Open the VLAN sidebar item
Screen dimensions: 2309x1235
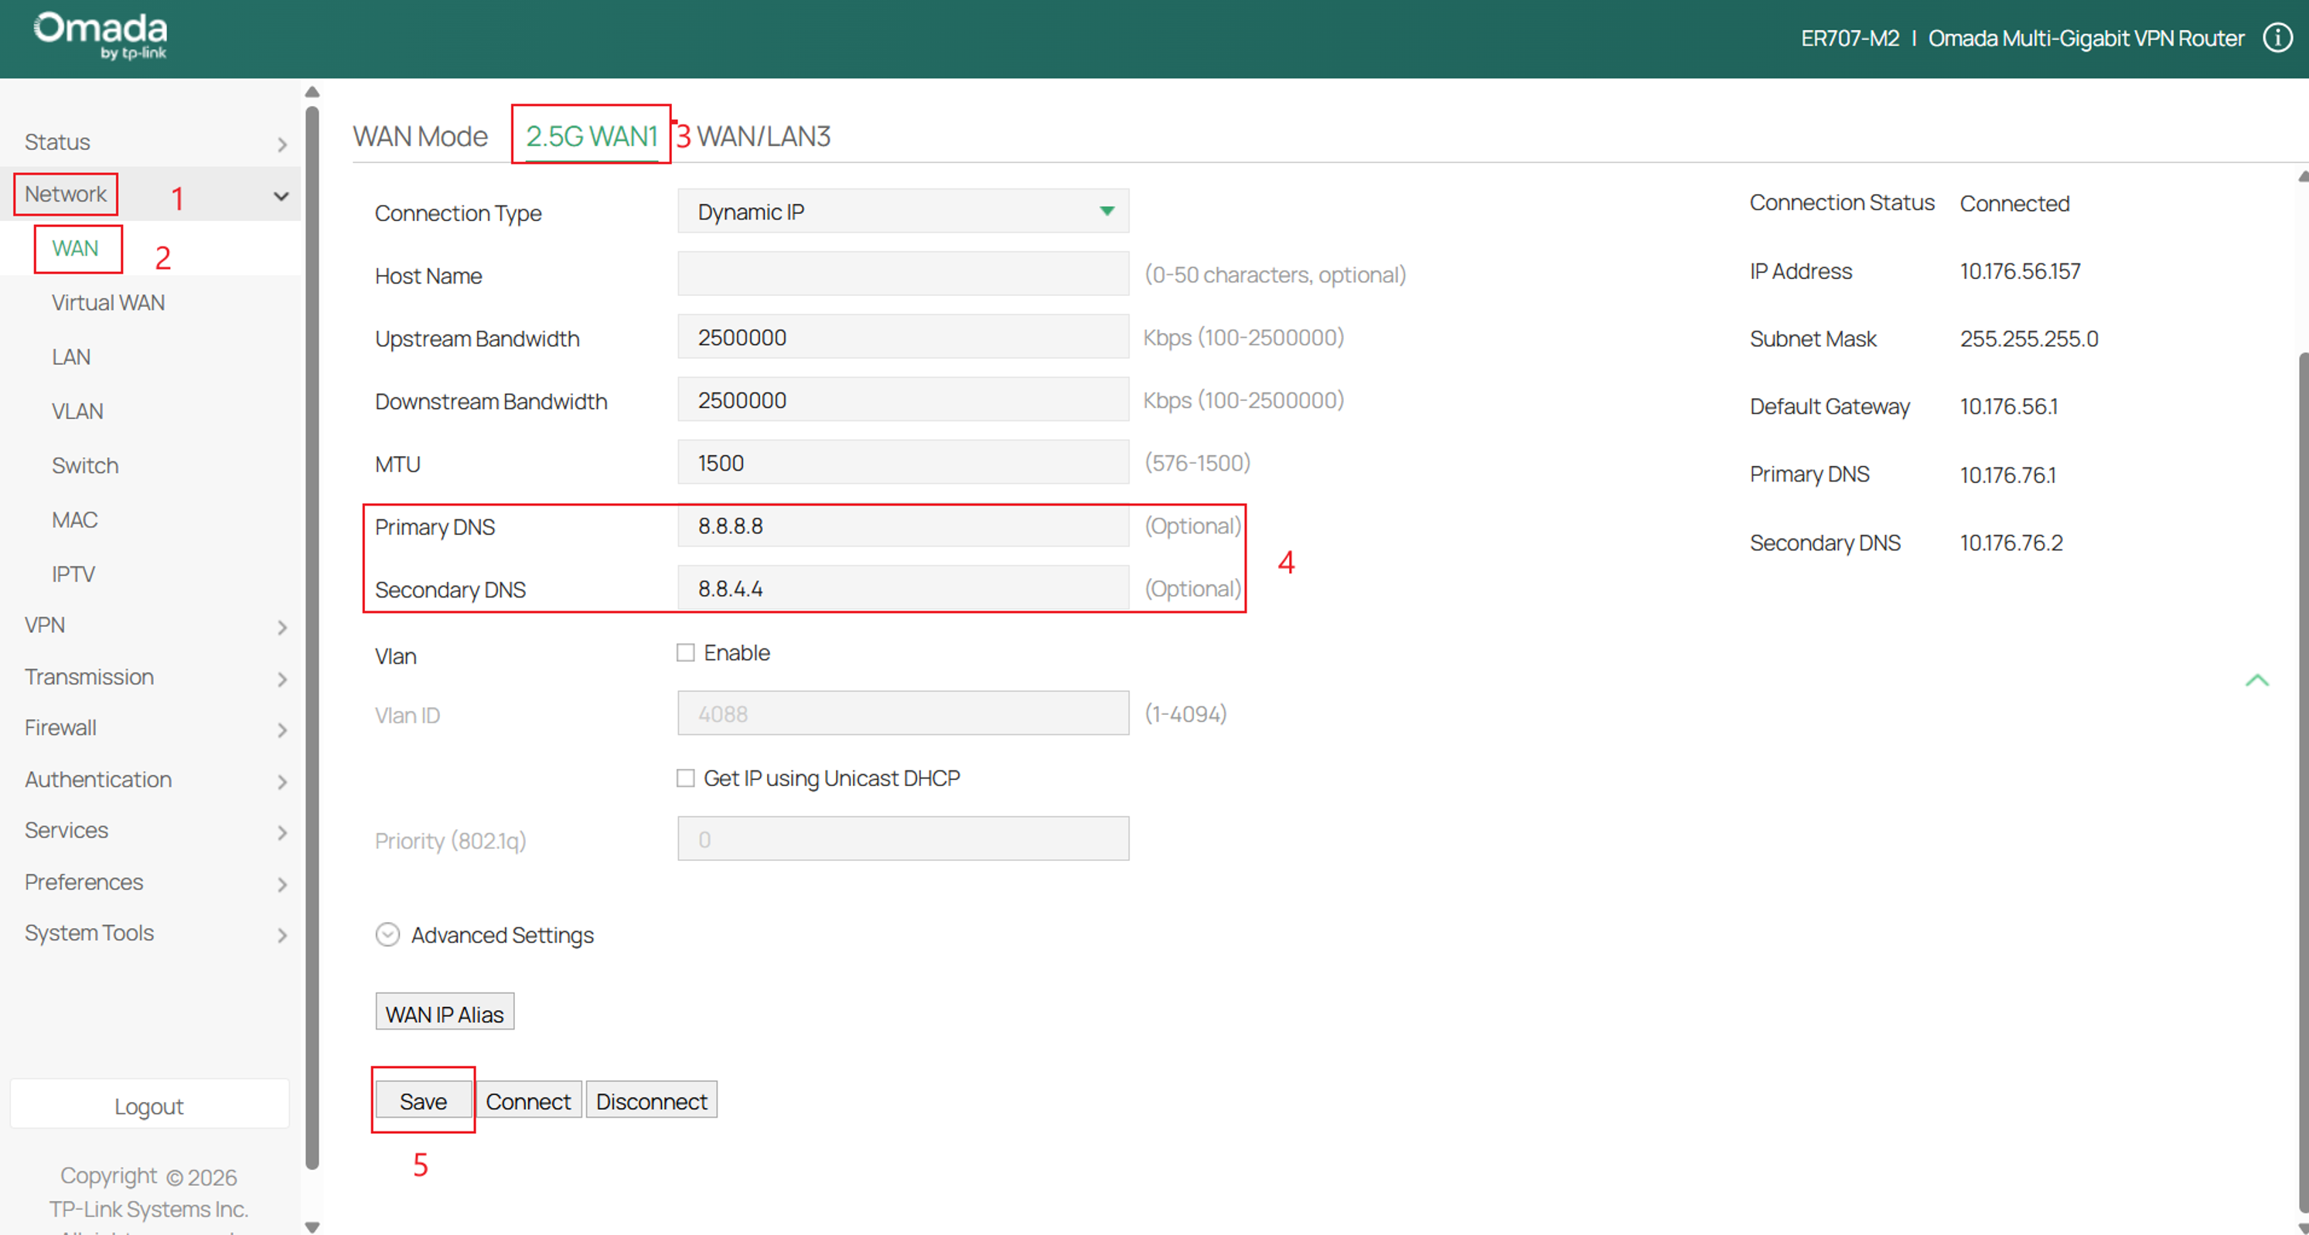tap(77, 411)
